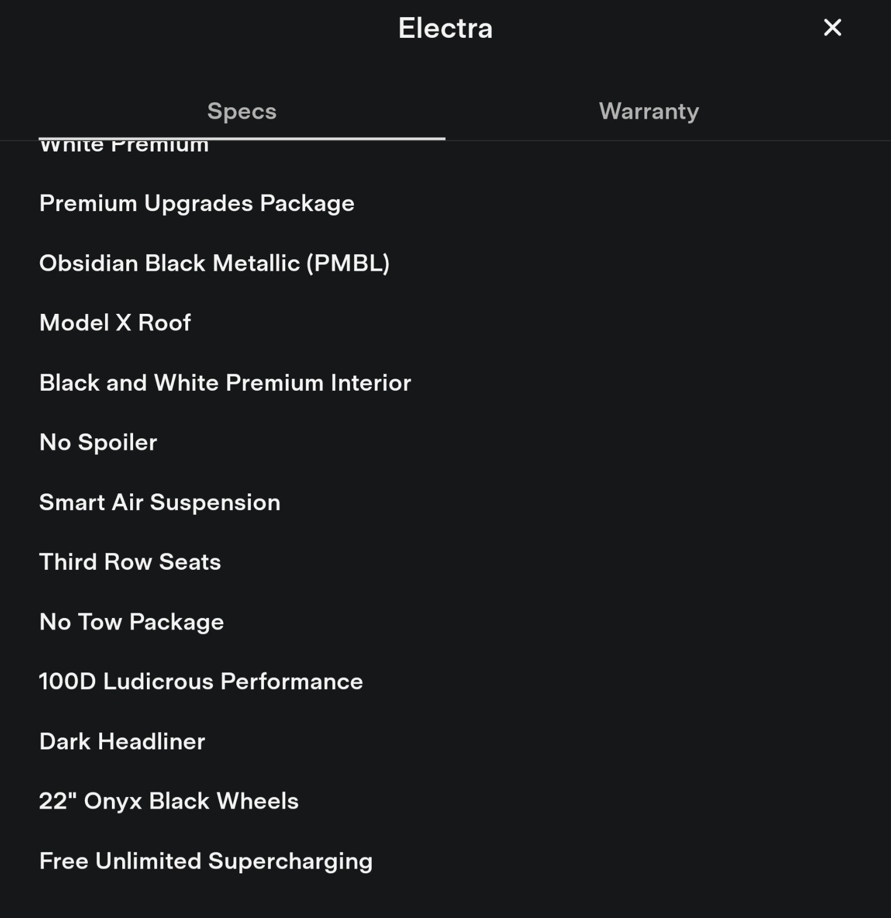Screen dimensions: 891x918
Task: Click Obsidian Black Metallic (PMBL) entry
Action: (x=214, y=263)
